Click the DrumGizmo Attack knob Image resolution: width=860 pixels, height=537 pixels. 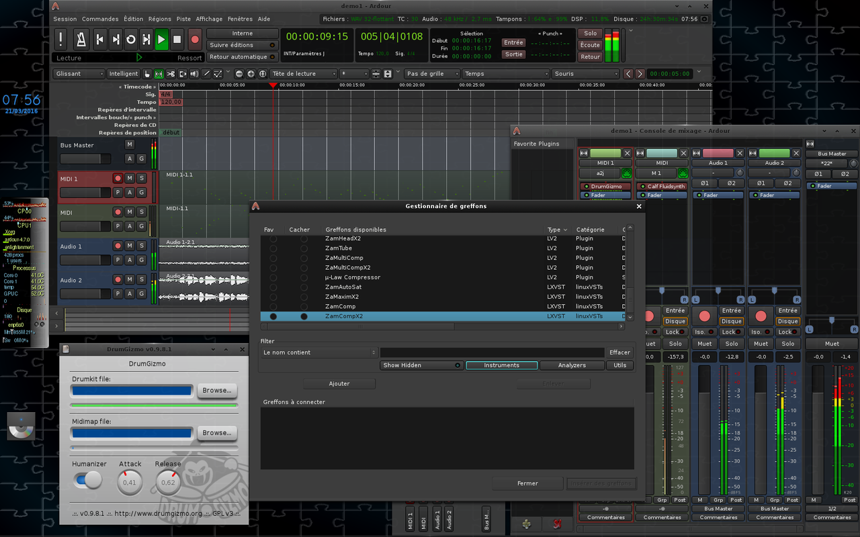click(130, 482)
